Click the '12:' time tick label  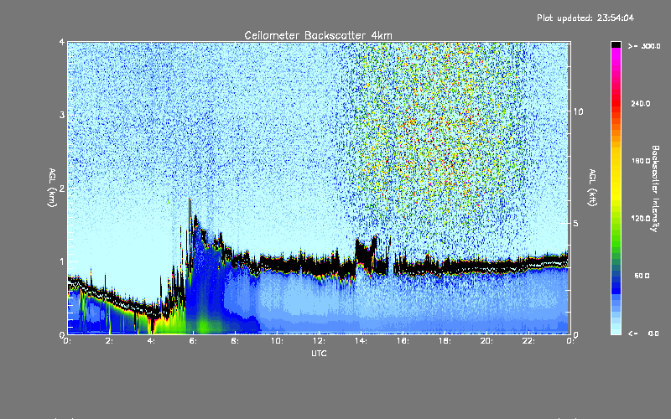(319, 341)
